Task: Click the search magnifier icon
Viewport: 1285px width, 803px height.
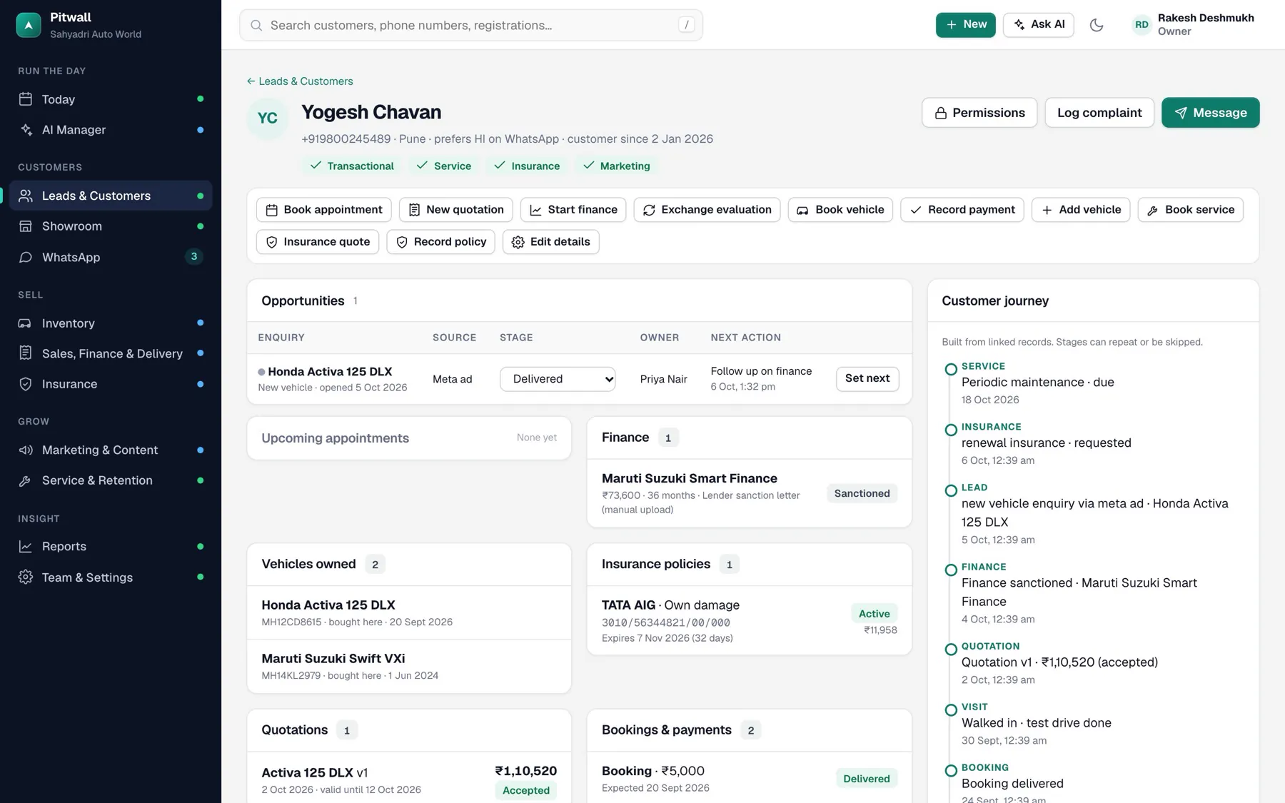Action: coord(256,26)
